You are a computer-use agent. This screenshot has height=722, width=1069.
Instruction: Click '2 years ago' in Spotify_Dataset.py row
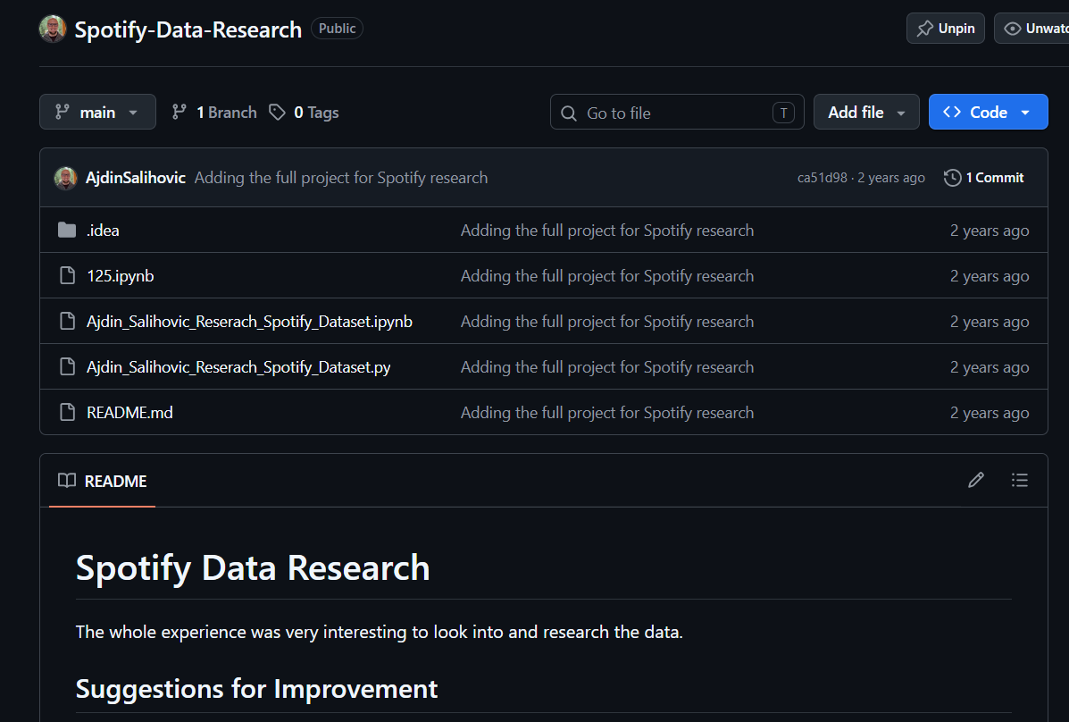(x=990, y=367)
